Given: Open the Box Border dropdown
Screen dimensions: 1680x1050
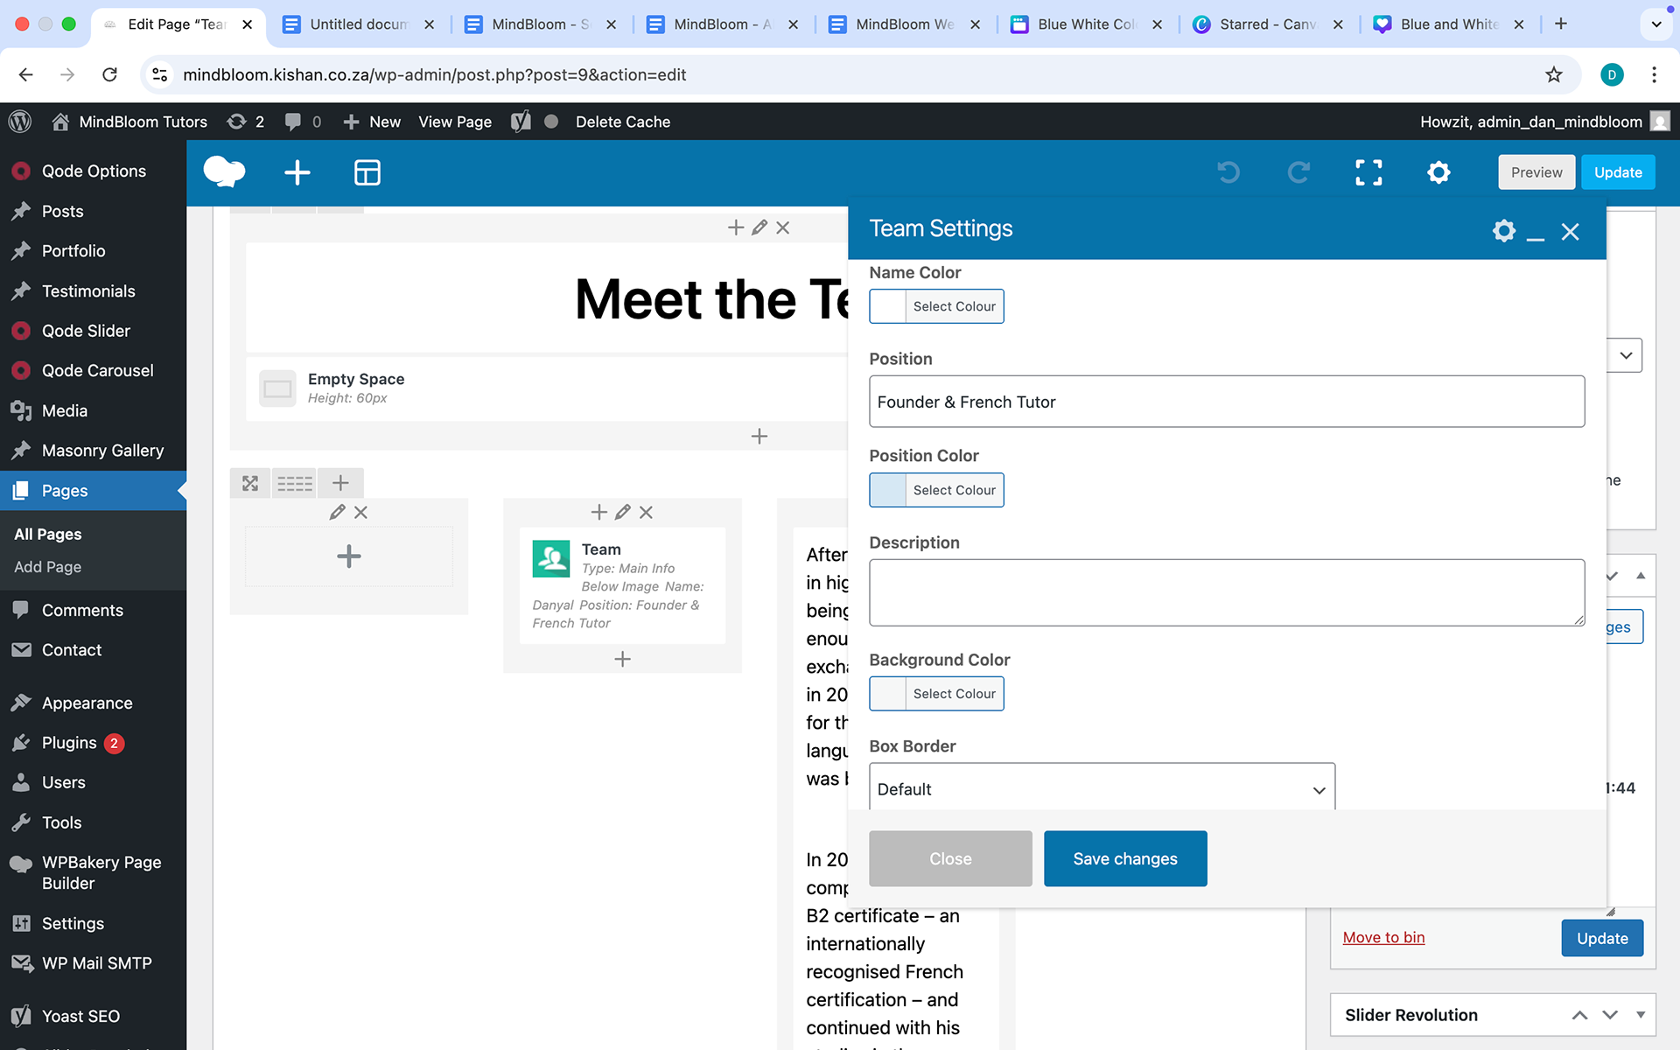Looking at the screenshot, I should pyautogui.click(x=1102, y=789).
